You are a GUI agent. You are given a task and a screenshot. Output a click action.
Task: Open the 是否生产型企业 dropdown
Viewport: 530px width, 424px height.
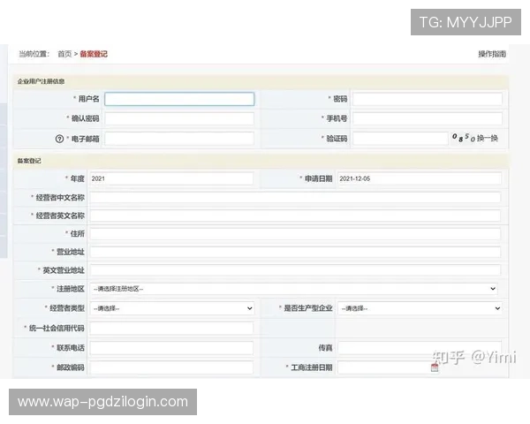pyautogui.click(x=420, y=308)
